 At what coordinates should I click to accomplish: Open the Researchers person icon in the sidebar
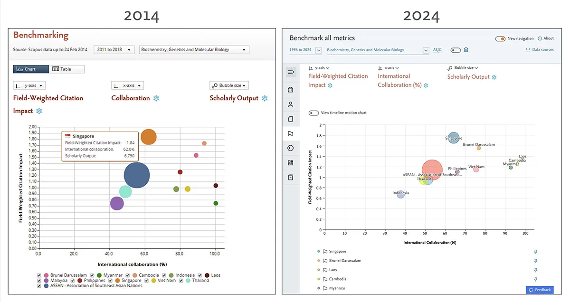[x=291, y=104]
